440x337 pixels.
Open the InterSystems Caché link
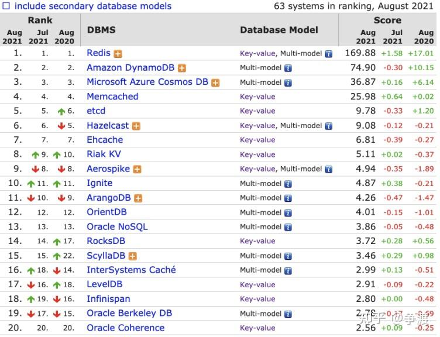point(131,270)
